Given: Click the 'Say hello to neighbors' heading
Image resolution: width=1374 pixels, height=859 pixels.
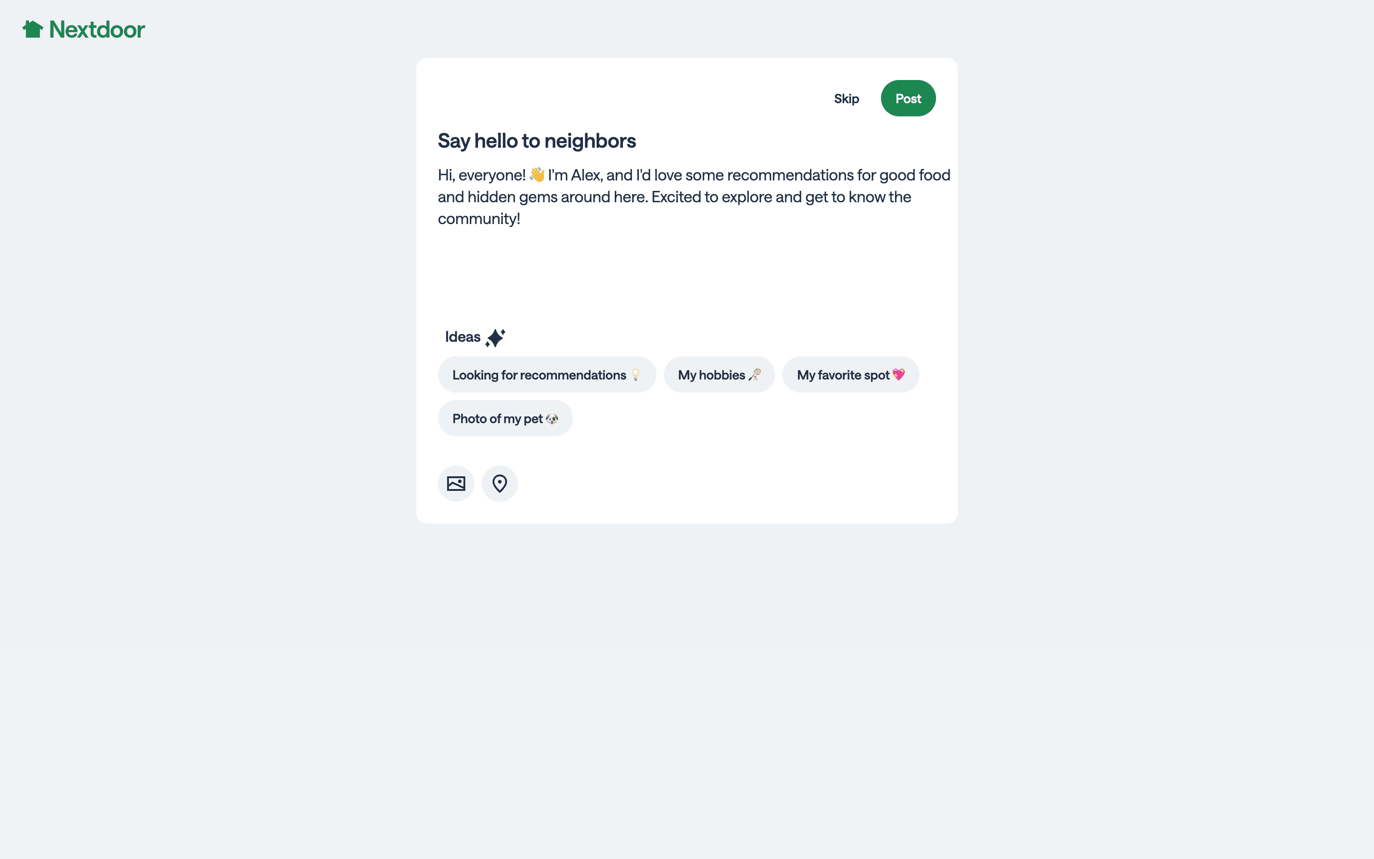Looking at the screenshot, I should pos(537,141).
